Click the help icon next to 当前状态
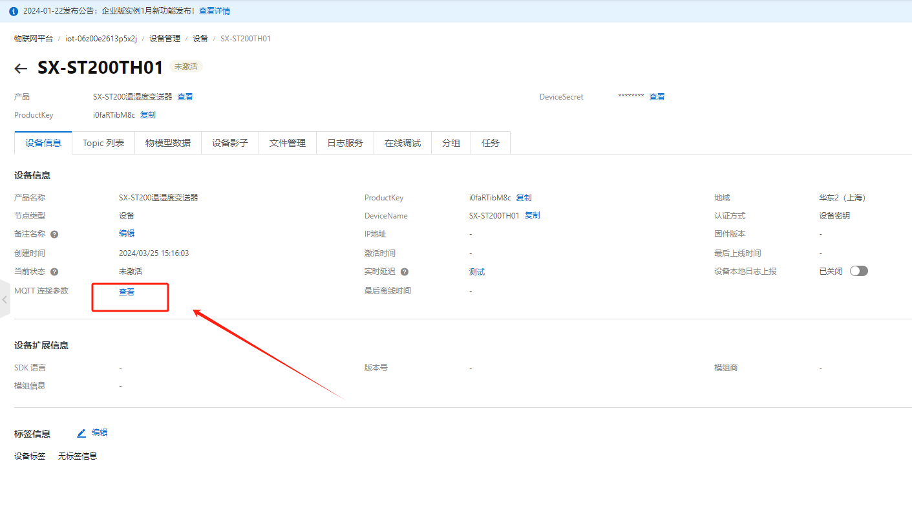This screenshot has width=912, height=512. tap(54, 272)
